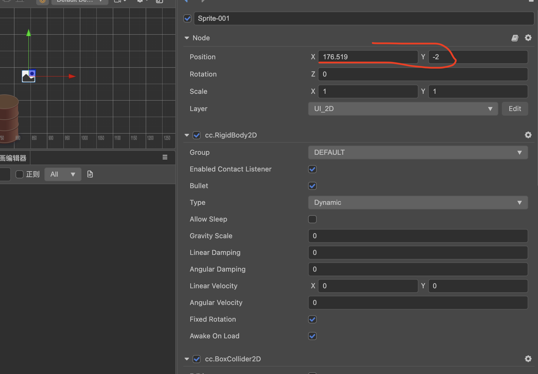Click the Gravity Scale value field
The width and height of the screenshot is (538, 374).
pos(418,236)
